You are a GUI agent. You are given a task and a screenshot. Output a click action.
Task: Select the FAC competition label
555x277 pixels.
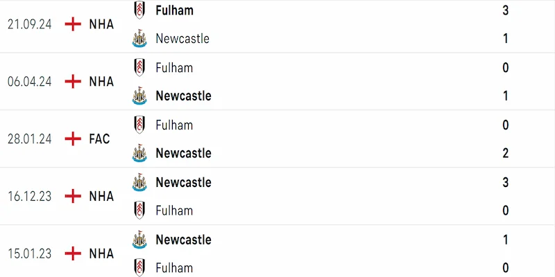point(99,139)
